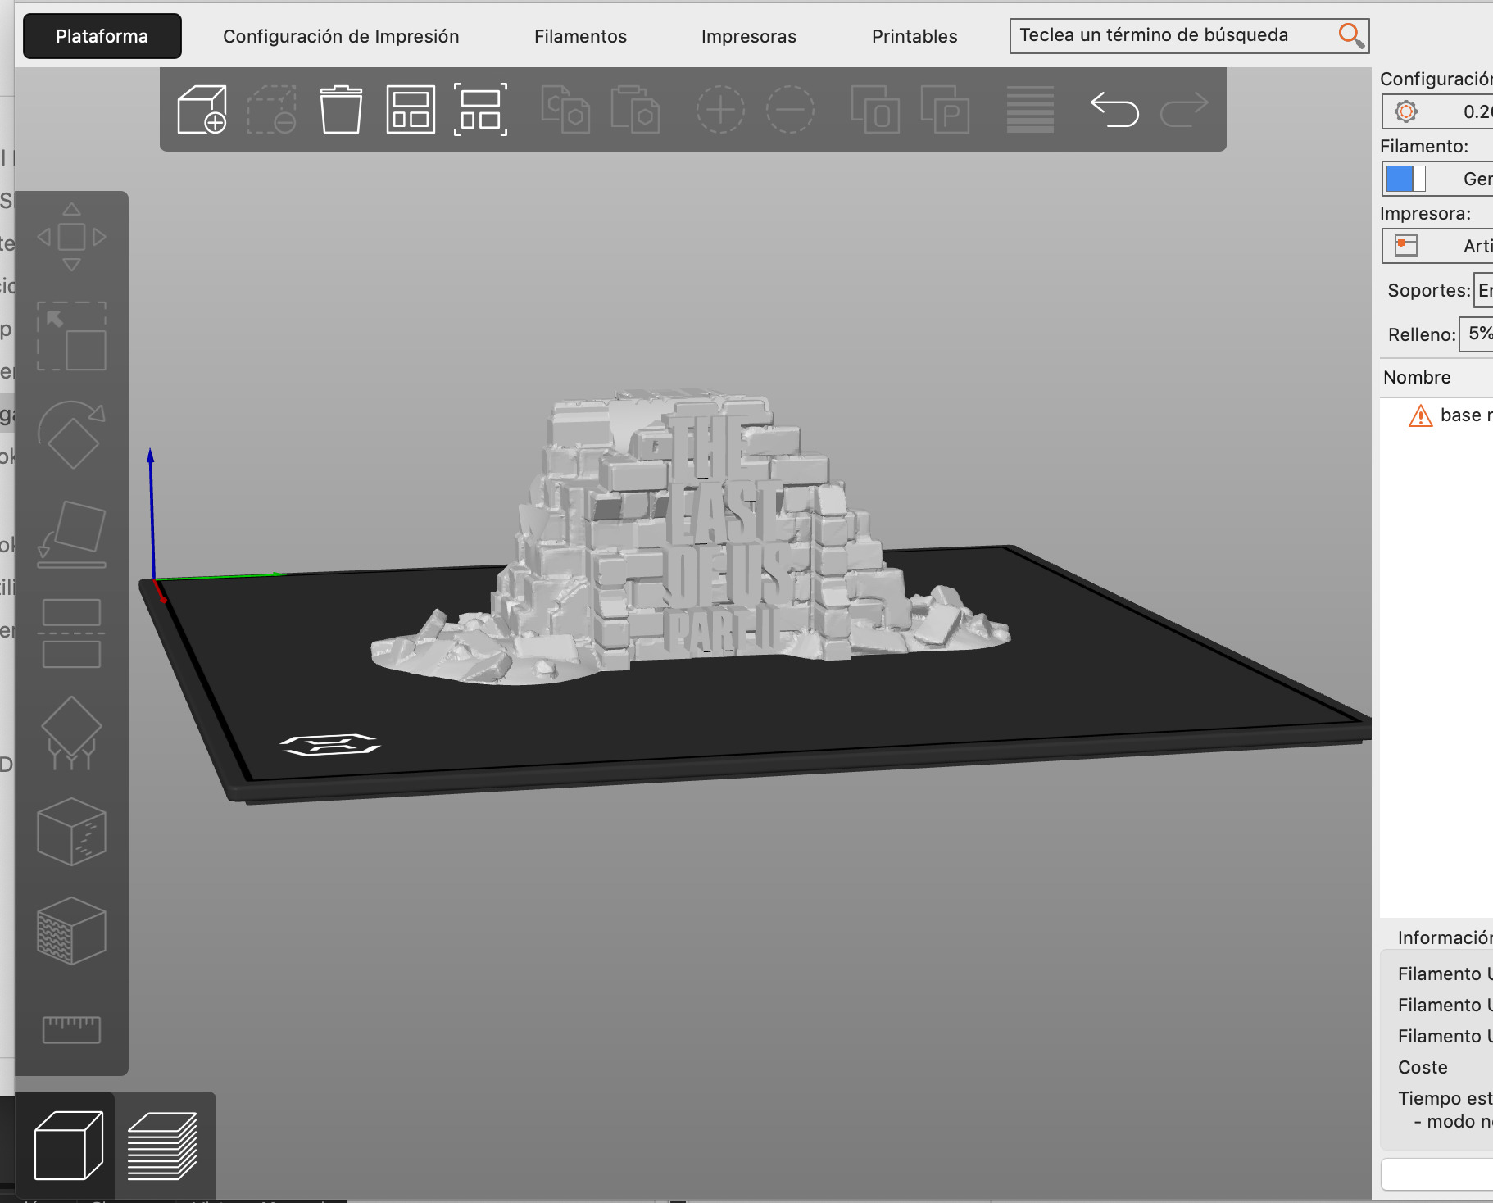Click the orange magnifier search icon
This screenshot has width=1493, height=1203.
click(1350, 35)
